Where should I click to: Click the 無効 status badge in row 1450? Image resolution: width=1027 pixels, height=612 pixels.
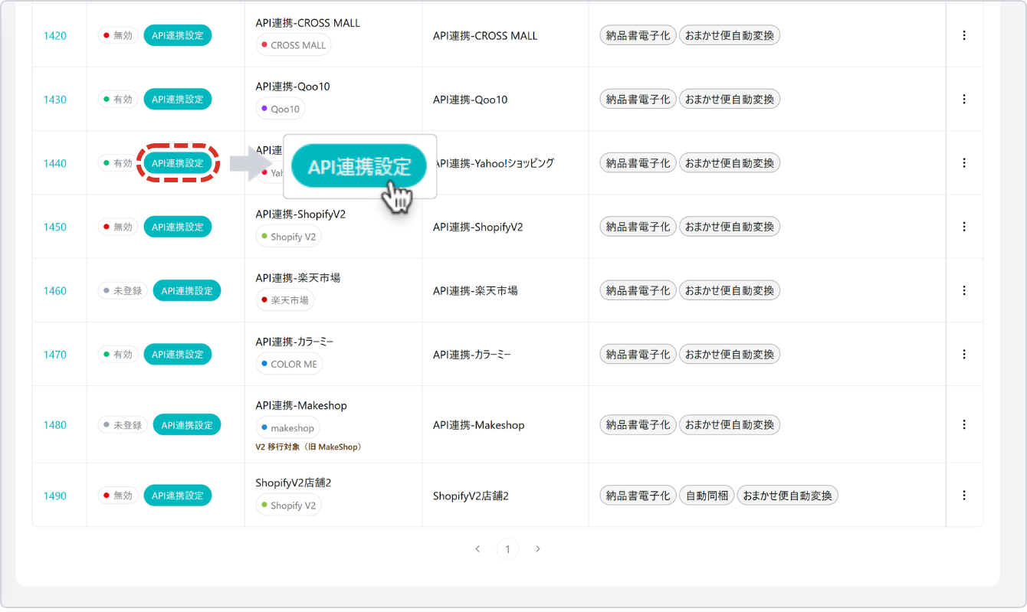click(118, 227)
